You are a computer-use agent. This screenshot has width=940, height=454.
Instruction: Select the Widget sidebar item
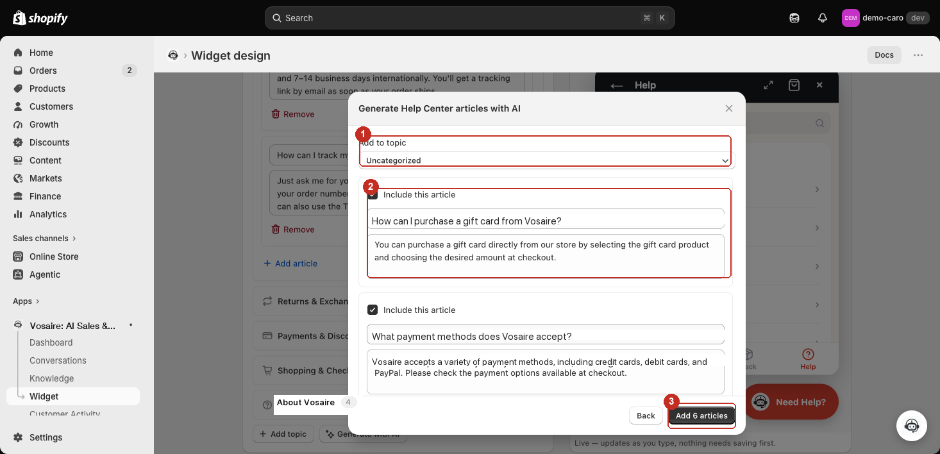point(73,396)
